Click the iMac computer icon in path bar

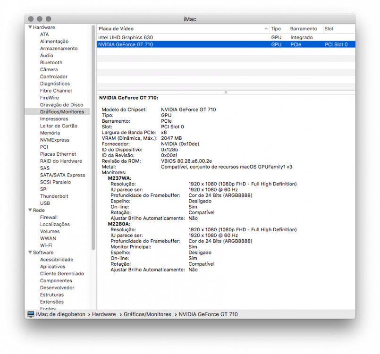[31, 314]
